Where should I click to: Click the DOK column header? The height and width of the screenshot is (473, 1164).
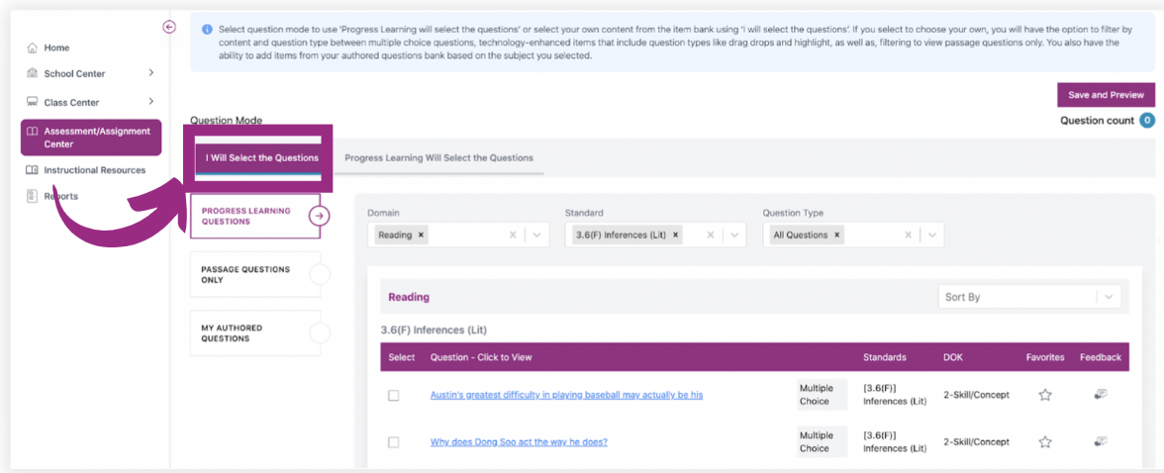click(x=953, y=357)
